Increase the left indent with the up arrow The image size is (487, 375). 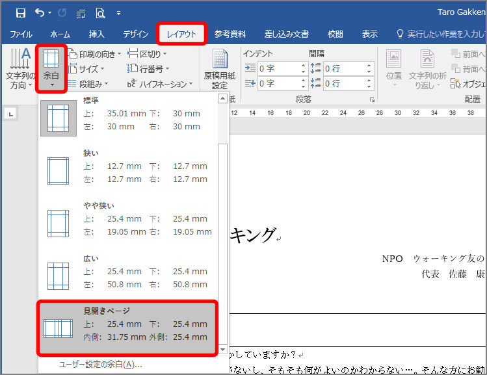click(x=303, y=66)
